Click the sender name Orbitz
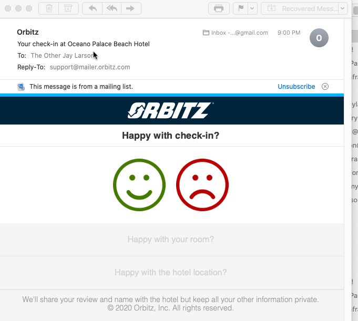The width and height of the screenshot is (358, 321). tap(28, 32)
